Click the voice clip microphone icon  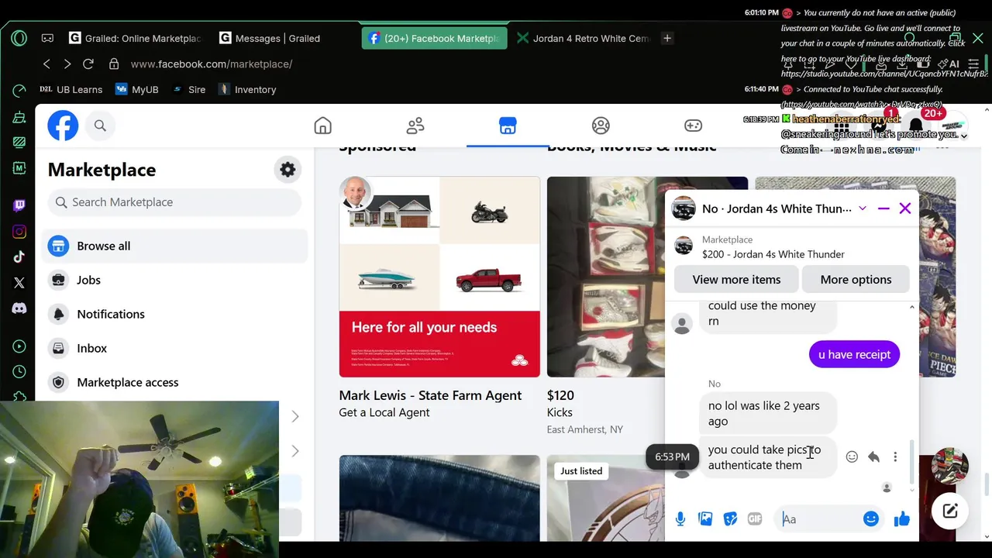(x=680, y=519)
